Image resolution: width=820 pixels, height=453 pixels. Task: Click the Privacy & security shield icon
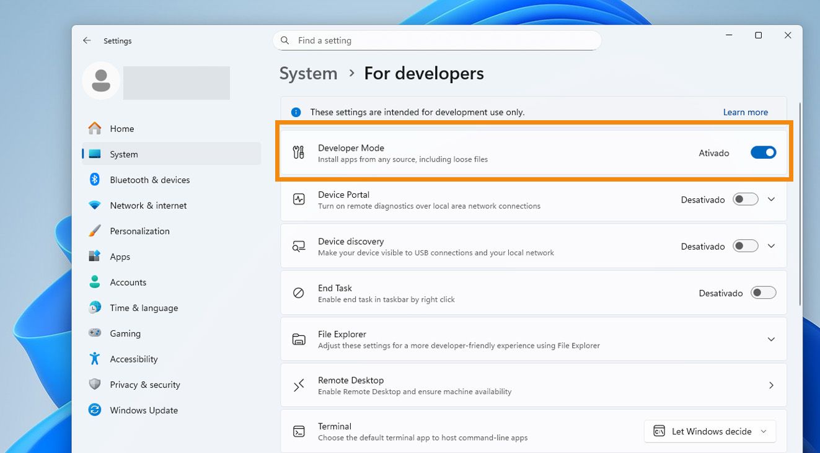pos(95,384)
